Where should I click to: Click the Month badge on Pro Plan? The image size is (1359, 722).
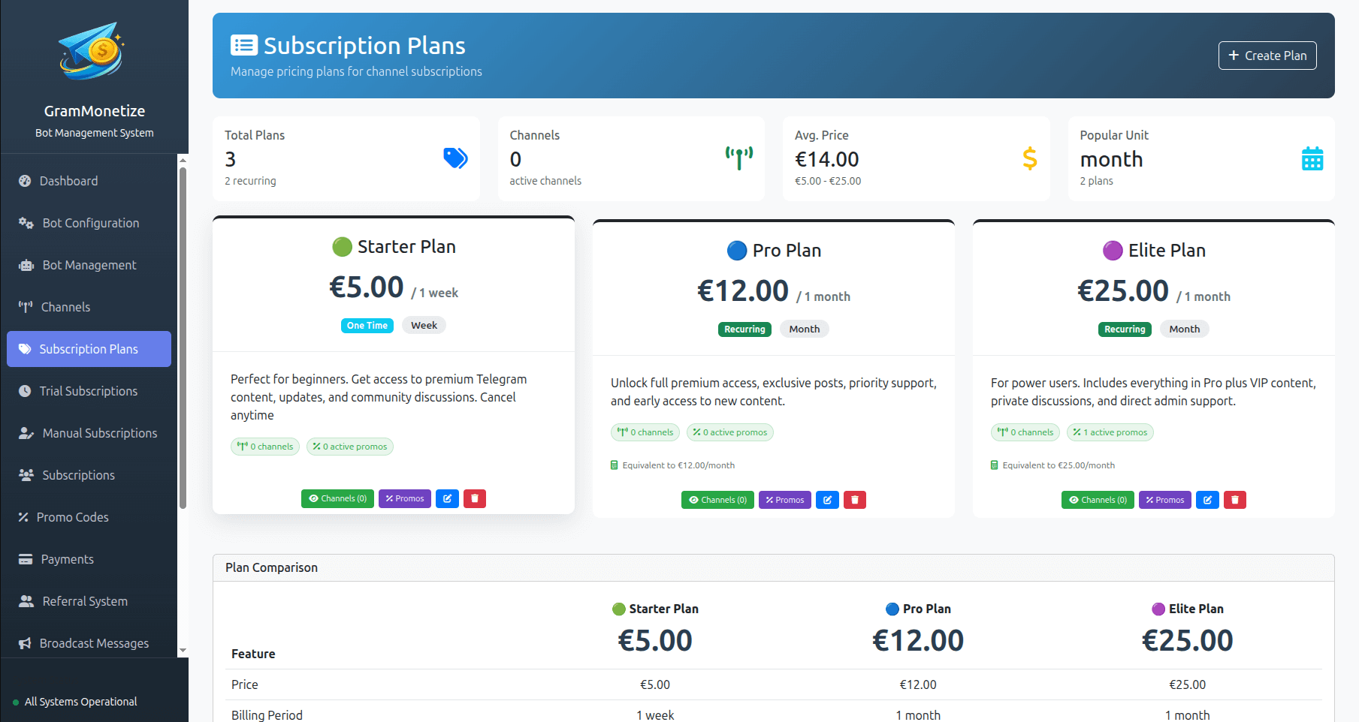804,329
